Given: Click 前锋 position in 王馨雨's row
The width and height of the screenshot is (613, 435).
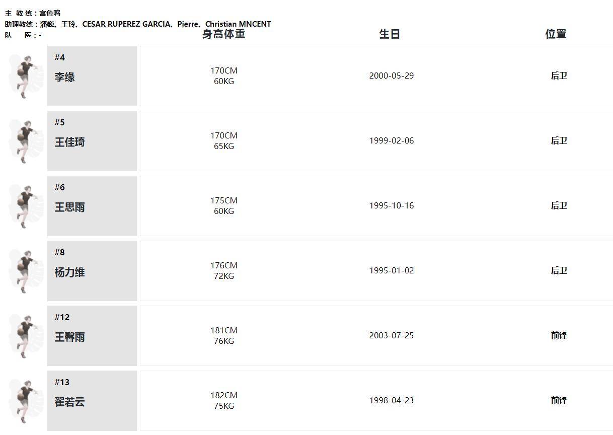Looking at the screenshot, I should tap(559, 335).
